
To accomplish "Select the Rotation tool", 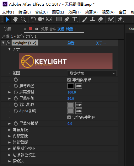I will [x=33, y=19].
